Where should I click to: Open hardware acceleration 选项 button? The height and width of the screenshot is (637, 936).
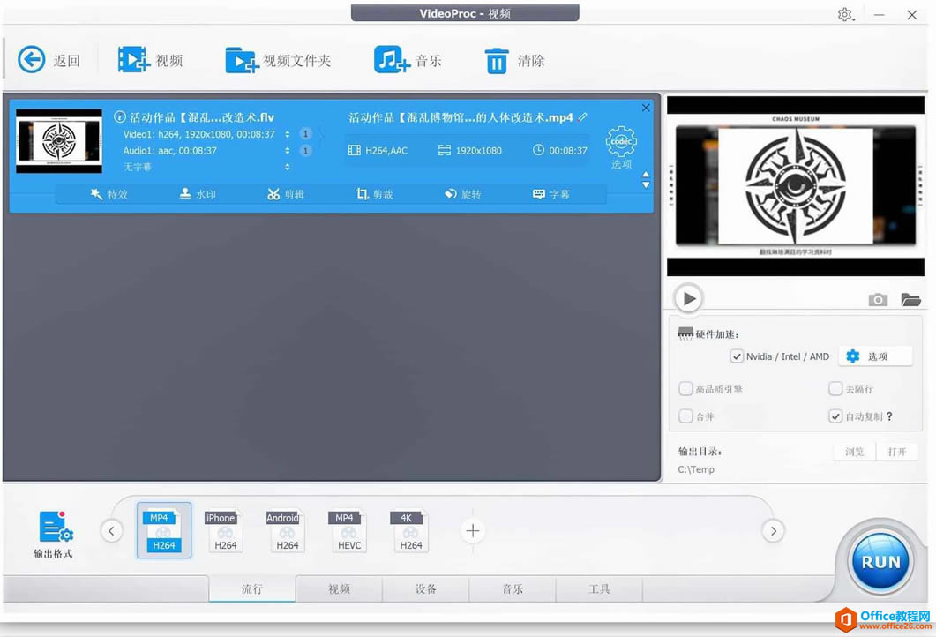click(x=875, y=356)
